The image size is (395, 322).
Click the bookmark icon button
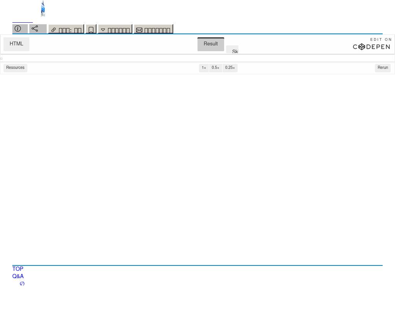point(91,30)
